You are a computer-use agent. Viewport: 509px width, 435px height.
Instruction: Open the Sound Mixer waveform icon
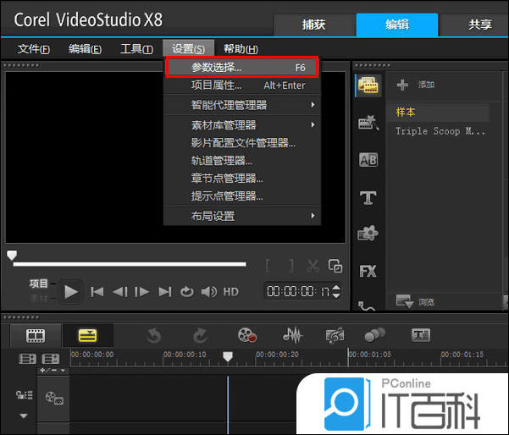pos(292,336)
